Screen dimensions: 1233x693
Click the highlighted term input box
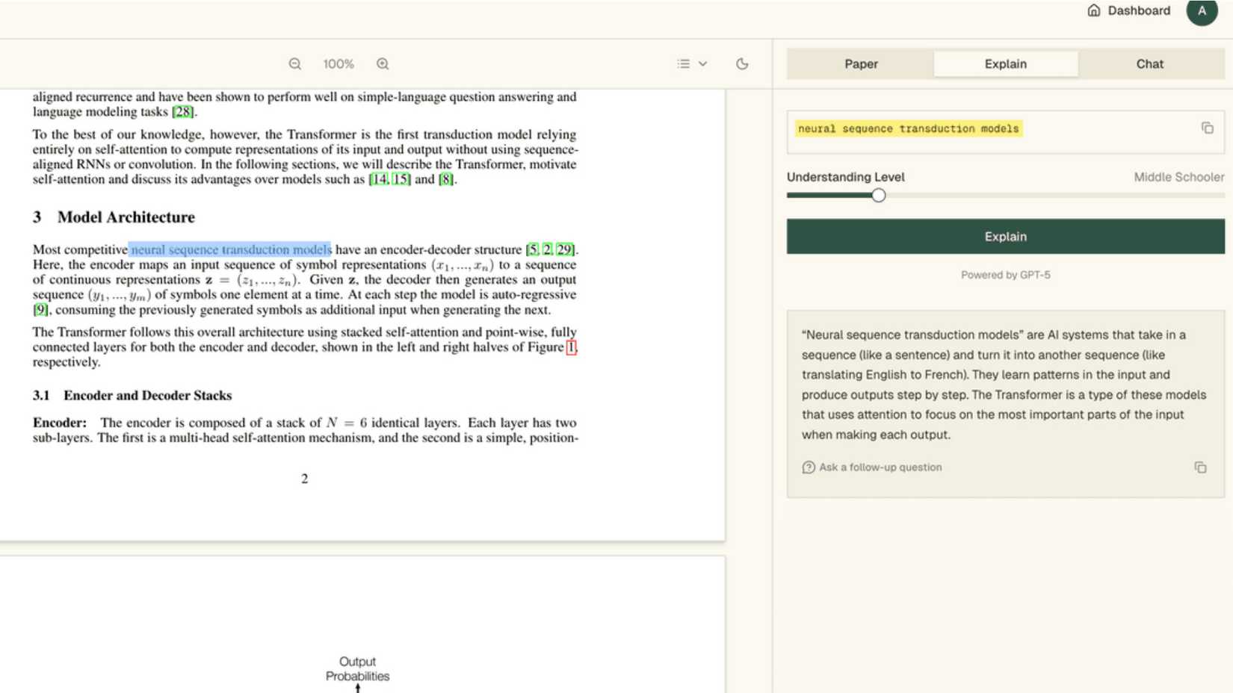[1005, 132]
